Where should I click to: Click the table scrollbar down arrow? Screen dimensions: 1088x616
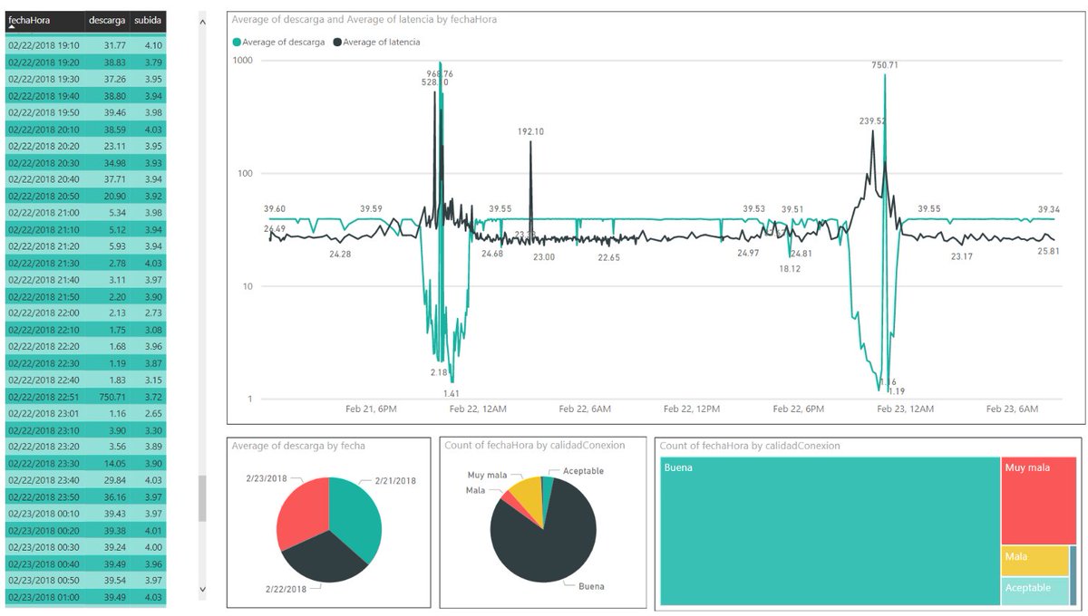coord(202,590)
